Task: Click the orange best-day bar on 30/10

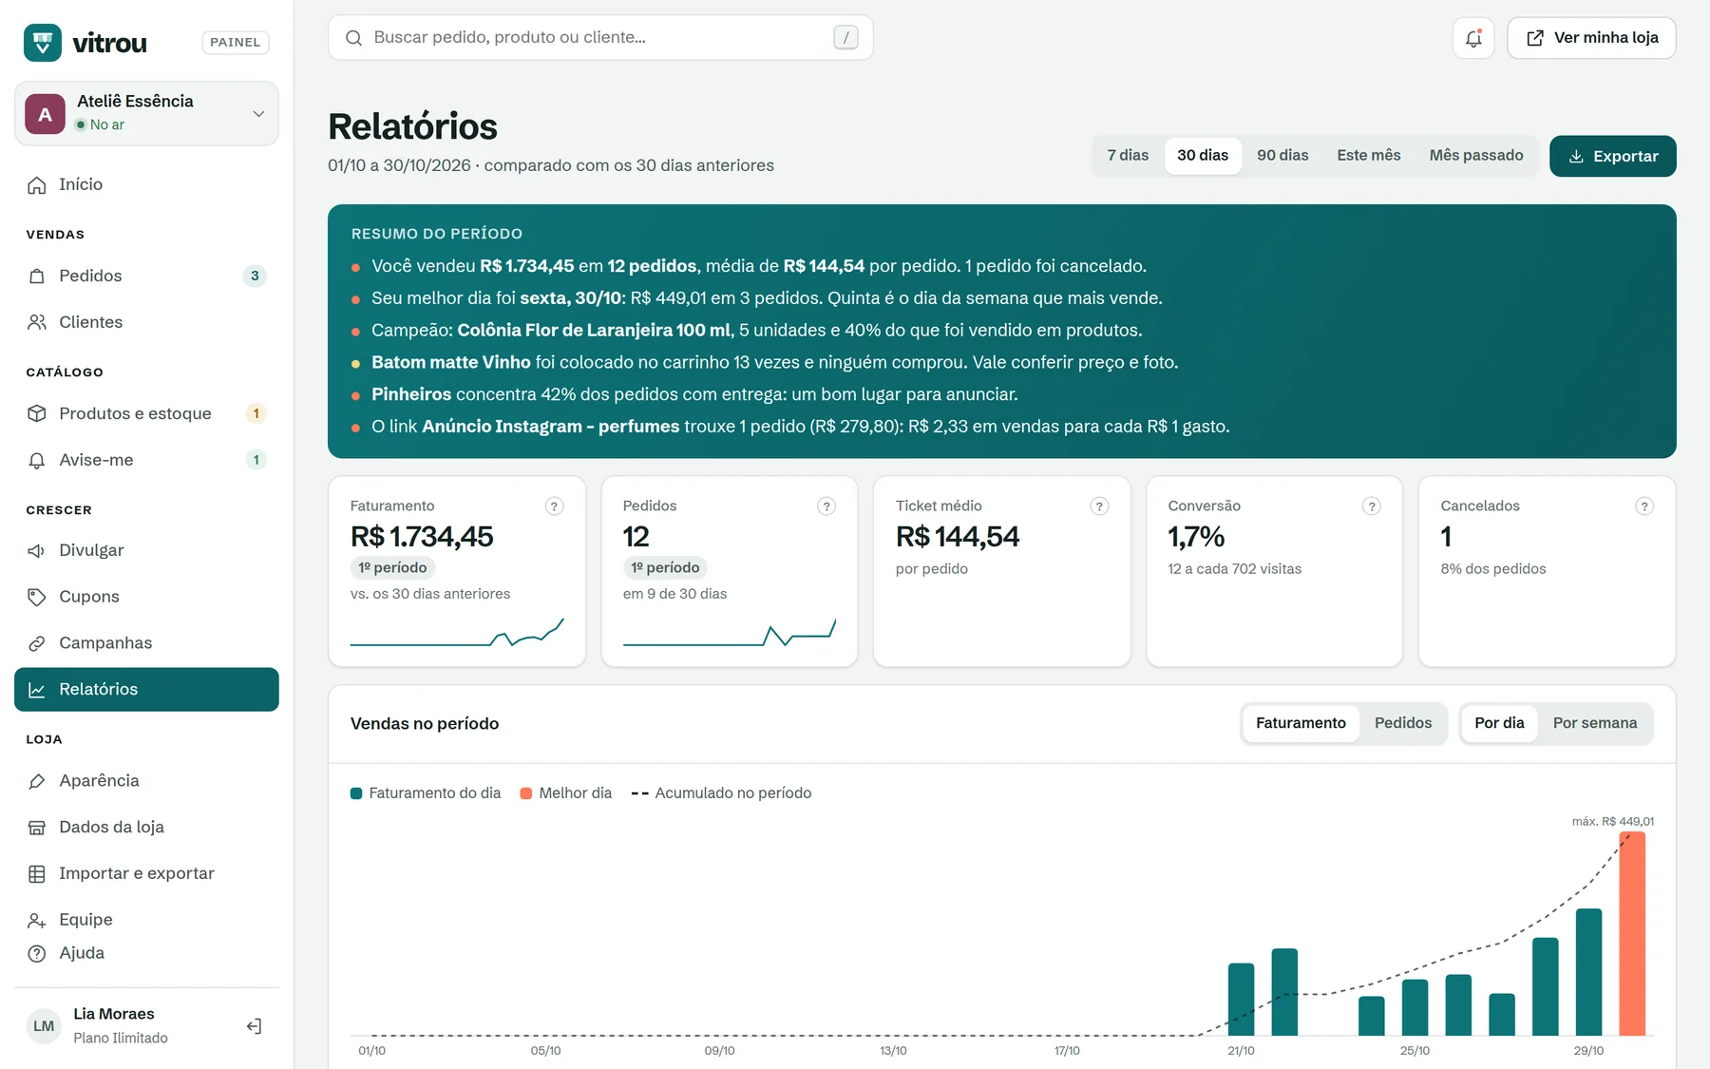Action: click(x=1632, y=934)
